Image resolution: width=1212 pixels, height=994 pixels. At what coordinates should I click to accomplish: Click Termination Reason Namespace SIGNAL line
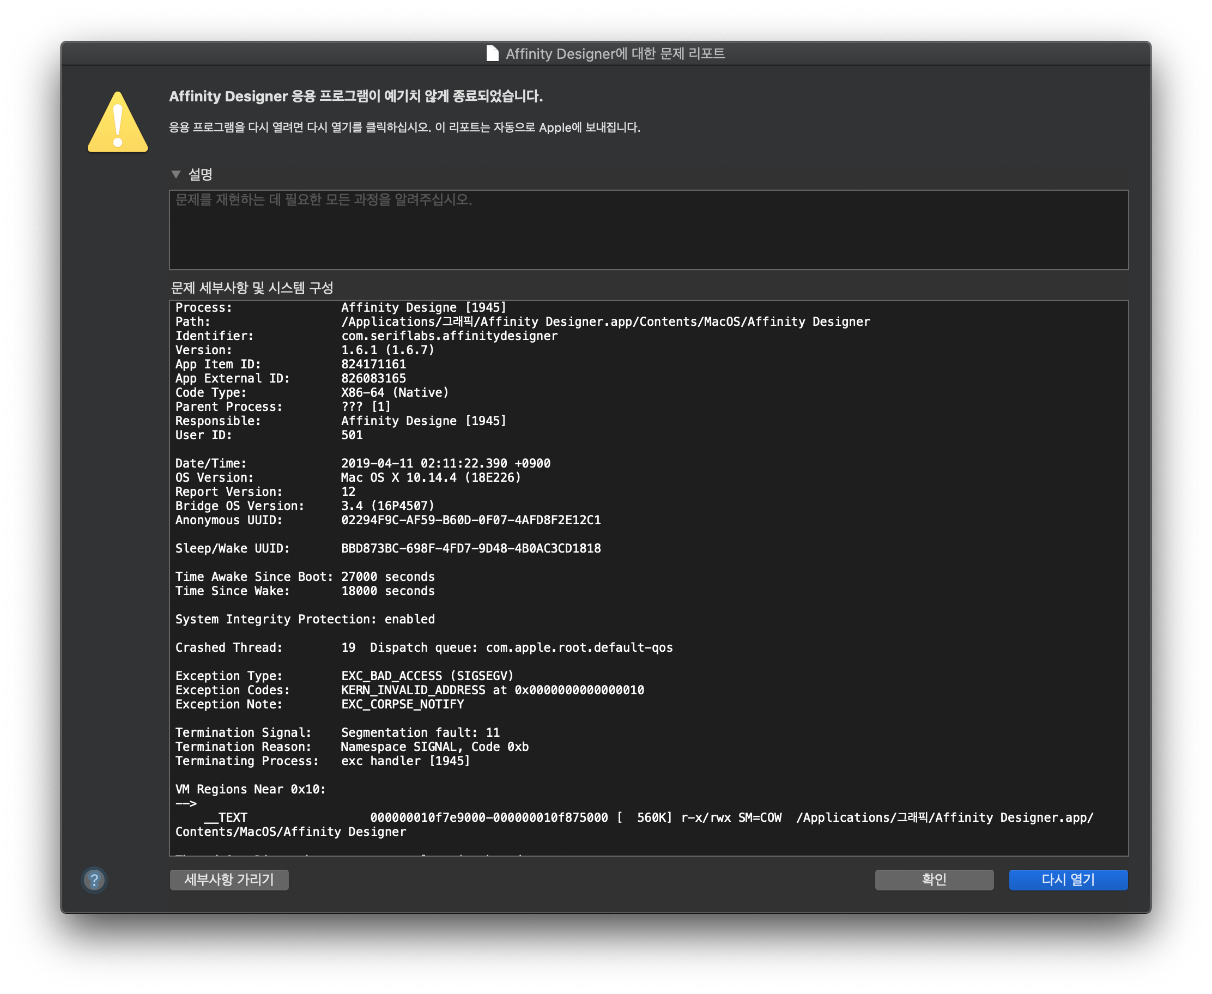352,747
